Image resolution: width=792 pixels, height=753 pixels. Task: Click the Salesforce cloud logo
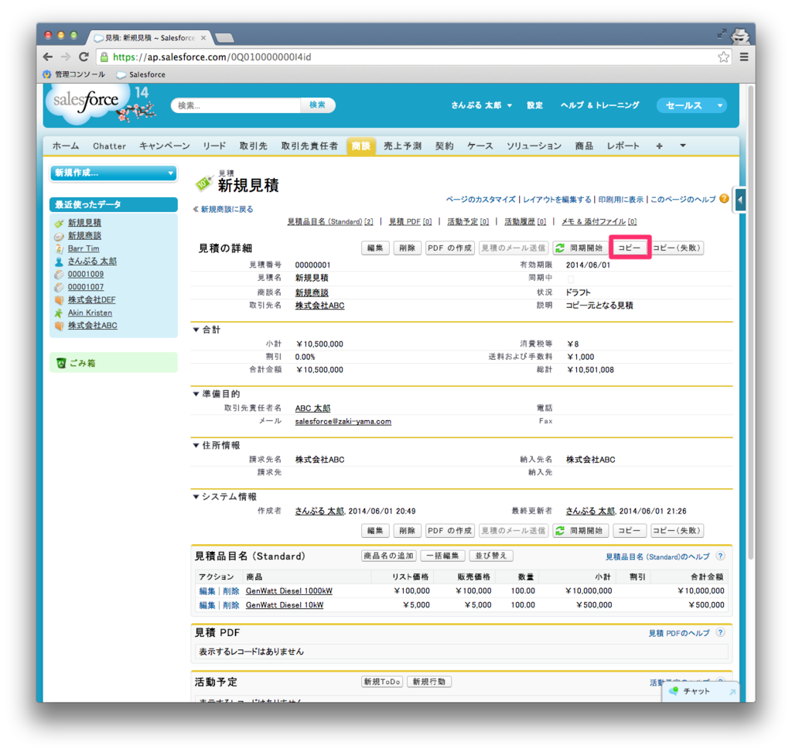tap(86, 101)
